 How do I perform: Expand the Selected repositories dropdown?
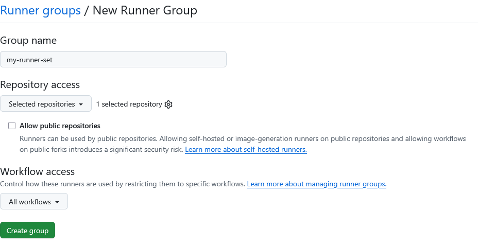46,104
